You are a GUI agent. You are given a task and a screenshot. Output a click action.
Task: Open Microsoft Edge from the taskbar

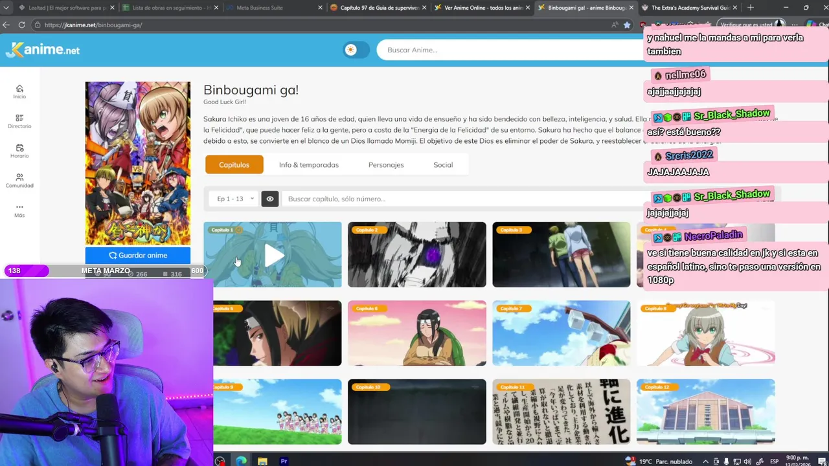pyautogui.click(x=241, y=461)
